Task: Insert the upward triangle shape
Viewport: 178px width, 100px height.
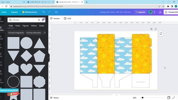Action: point(39,43)
